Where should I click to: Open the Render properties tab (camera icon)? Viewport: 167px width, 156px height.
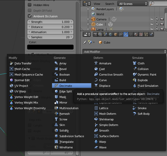95,34
